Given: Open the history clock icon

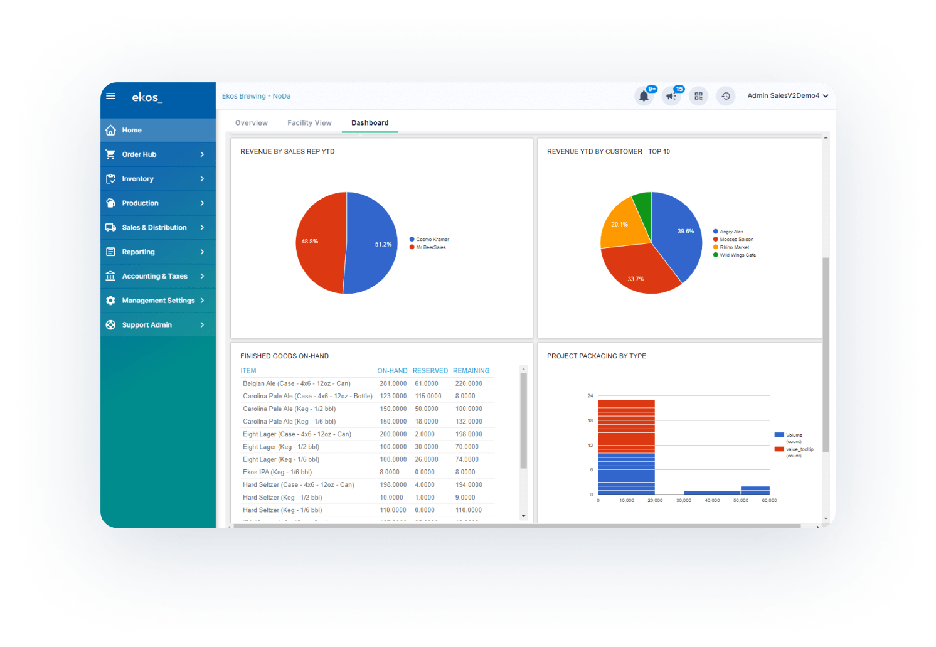Looking at the screenshot, I should click(x=726, y=96).
